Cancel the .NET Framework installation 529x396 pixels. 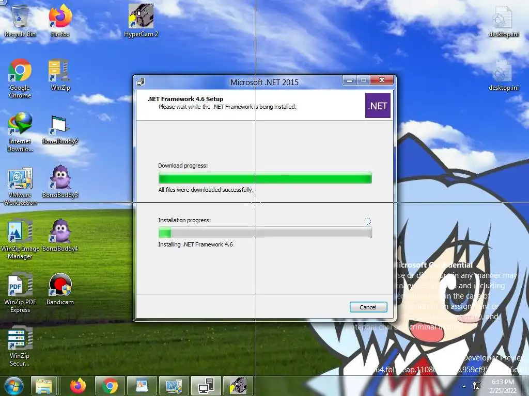368,307
